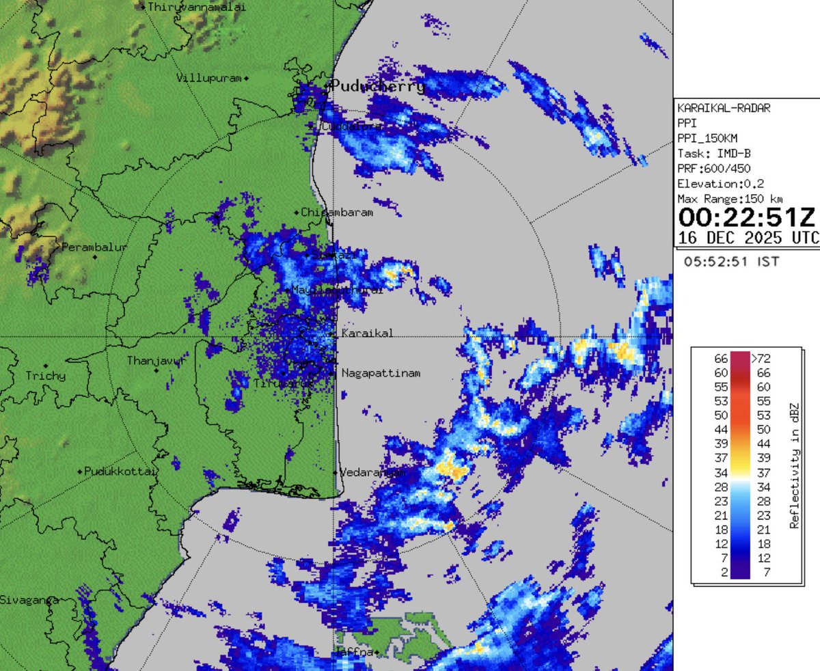Click the Pudukkottai place label

click(120, 471)
